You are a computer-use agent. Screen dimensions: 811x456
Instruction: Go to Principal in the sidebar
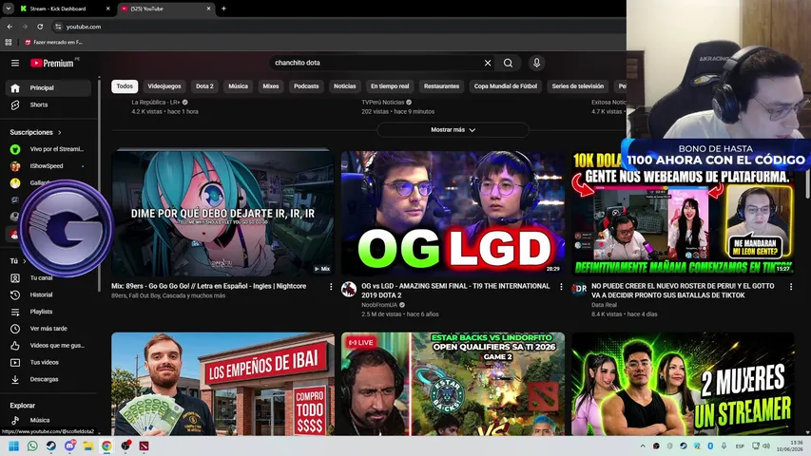tap(48, 88)
